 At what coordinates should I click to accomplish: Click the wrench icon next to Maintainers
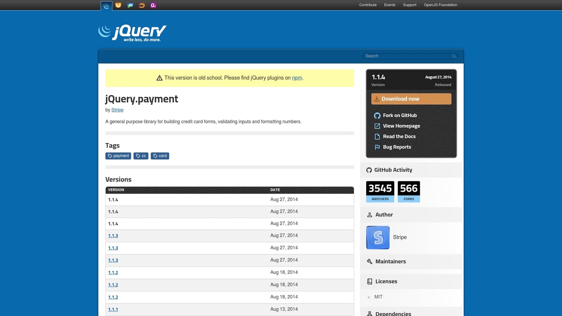point(369,261)
